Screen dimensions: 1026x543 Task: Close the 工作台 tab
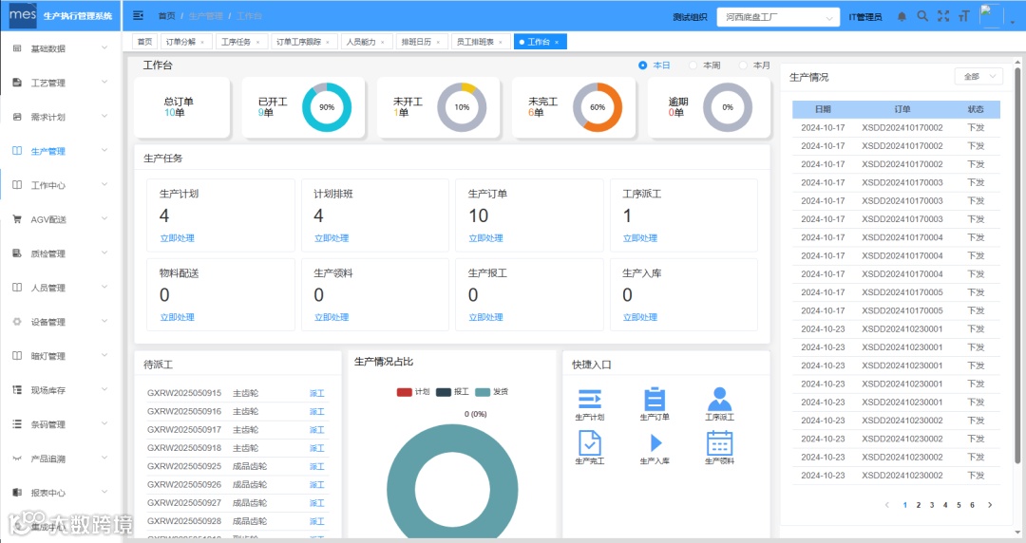[x=557, y=43]
